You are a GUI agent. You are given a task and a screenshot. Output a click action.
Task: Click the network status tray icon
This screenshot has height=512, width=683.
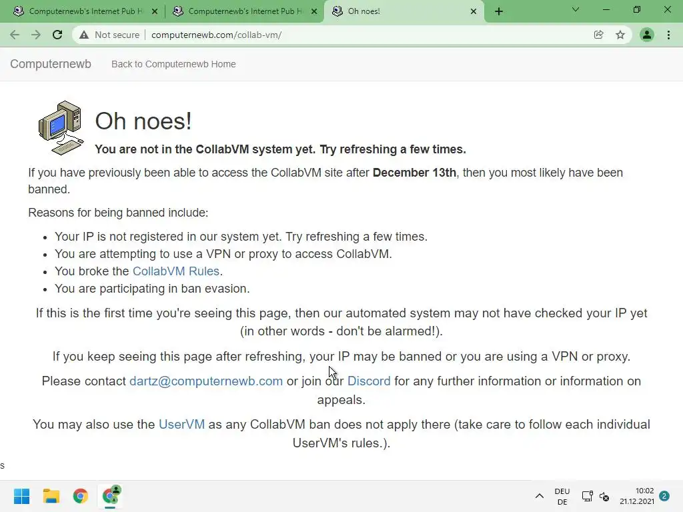587,496
